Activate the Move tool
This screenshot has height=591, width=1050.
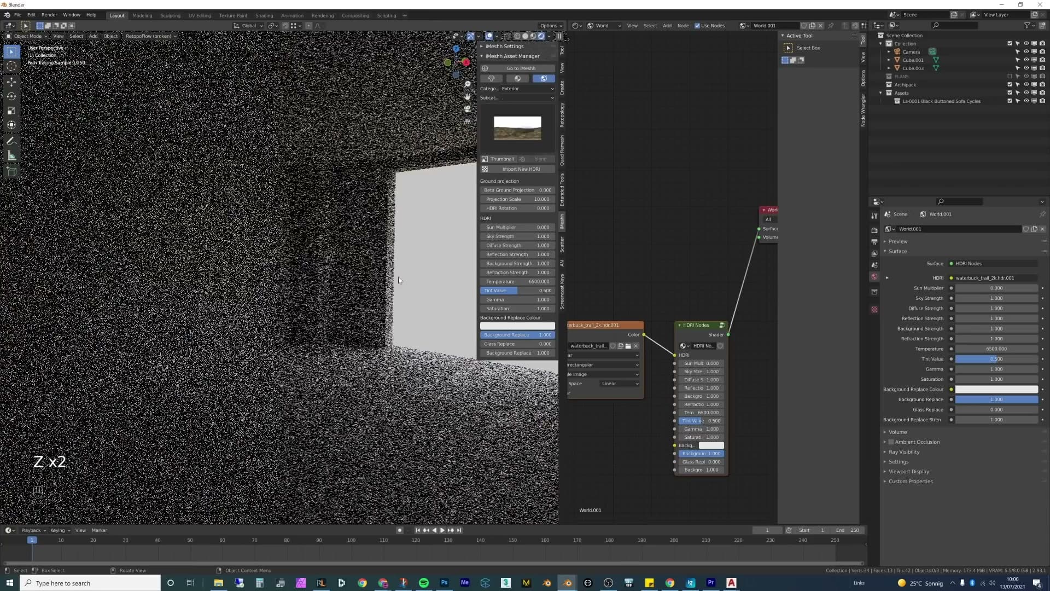(11, 82)
